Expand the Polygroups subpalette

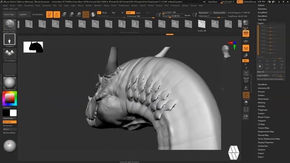tap(262, 110)
